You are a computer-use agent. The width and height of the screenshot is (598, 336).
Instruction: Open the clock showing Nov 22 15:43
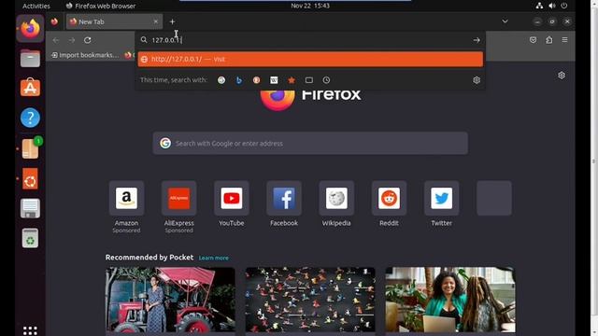click(x=310, y=6)
